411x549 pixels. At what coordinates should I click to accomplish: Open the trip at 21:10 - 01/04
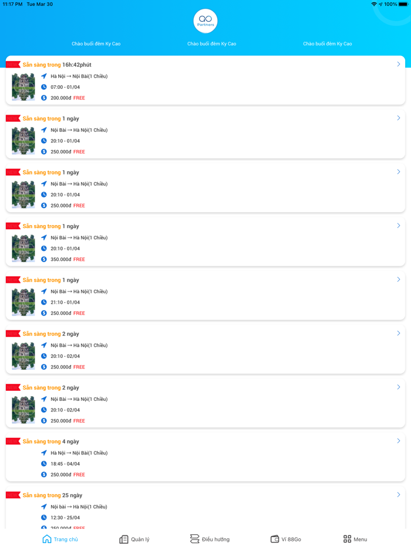coord(206,296)
